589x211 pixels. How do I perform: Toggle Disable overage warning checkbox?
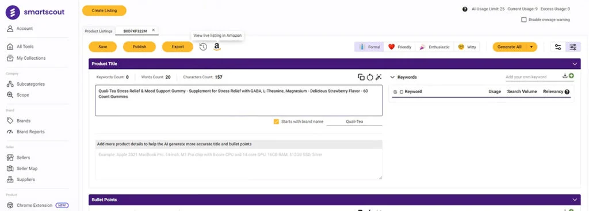(x=523, y=20)
